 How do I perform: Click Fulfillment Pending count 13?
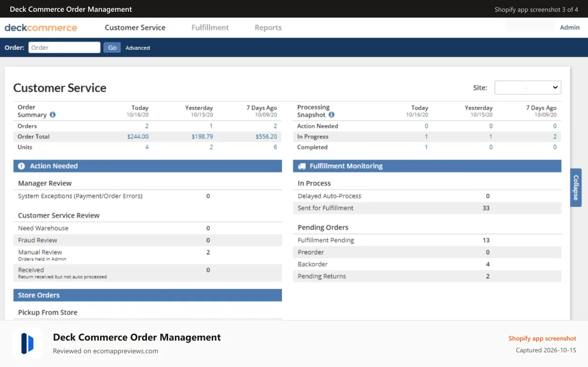coord(486,240)
